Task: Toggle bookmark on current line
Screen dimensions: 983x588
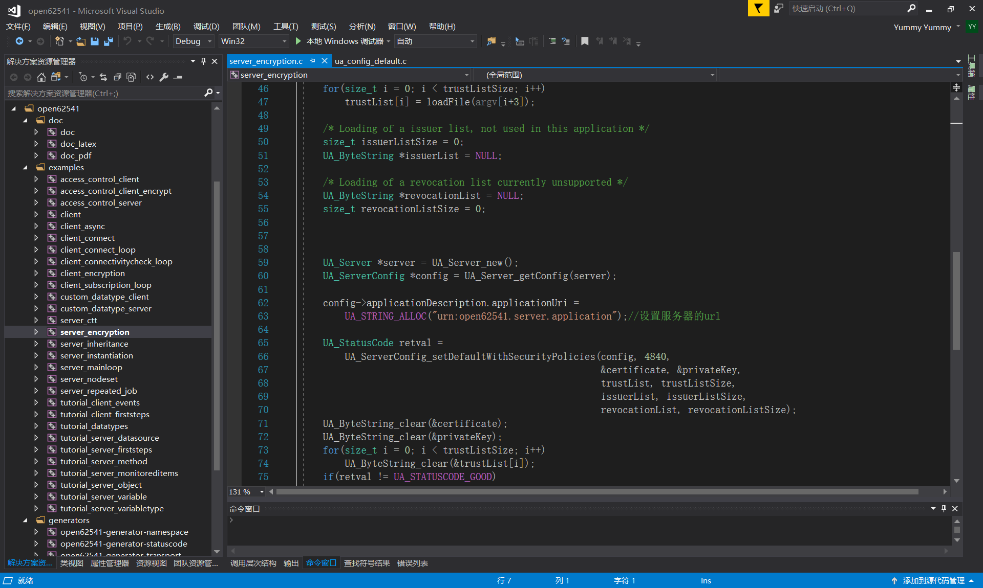Action: (585, 41)
